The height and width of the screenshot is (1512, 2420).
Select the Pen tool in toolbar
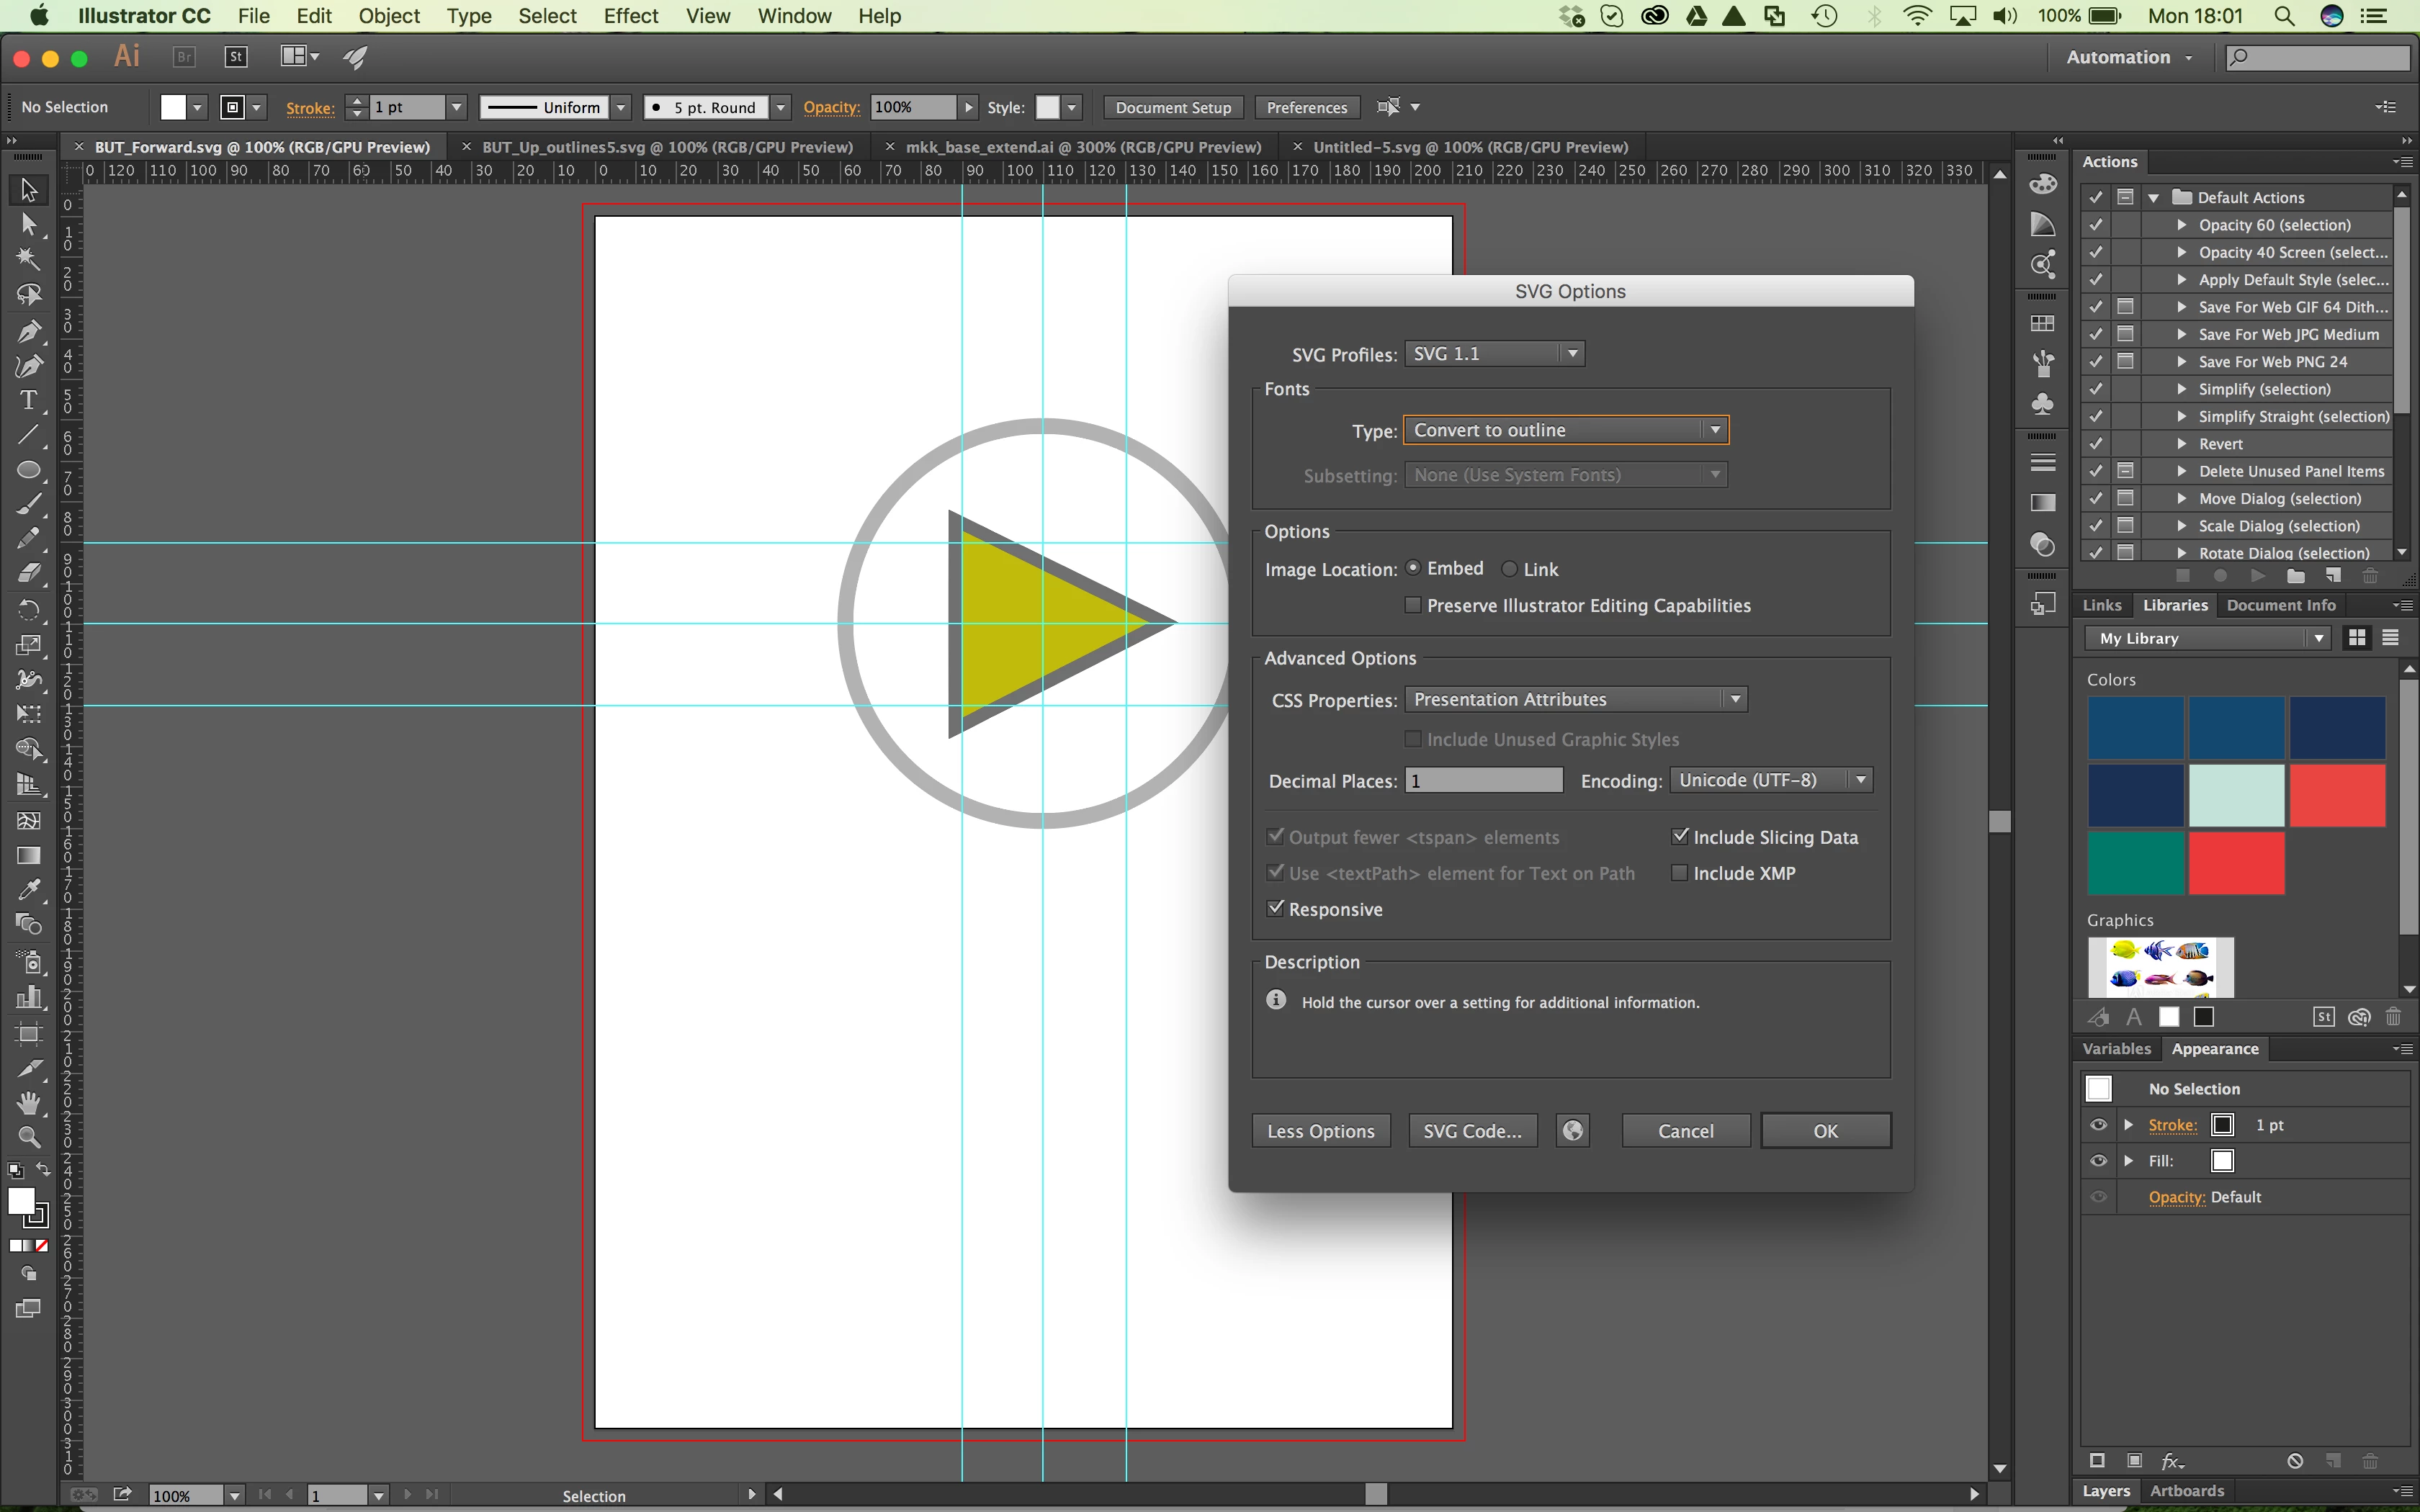point(29,331)
